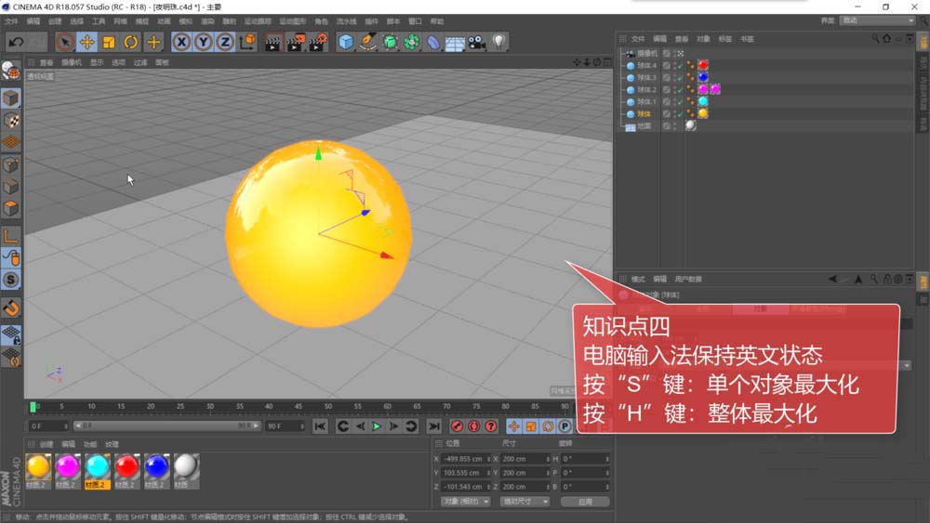The image size is (930, 523).
Task: Toggle the green checkmark on 球体.1
Action: (x=681, y=102)
